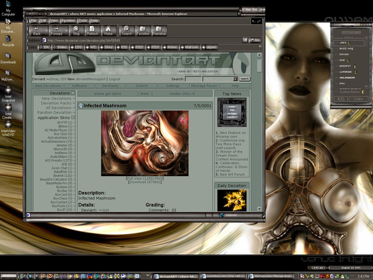Switch to the Message Forum tab

point(204,85)
